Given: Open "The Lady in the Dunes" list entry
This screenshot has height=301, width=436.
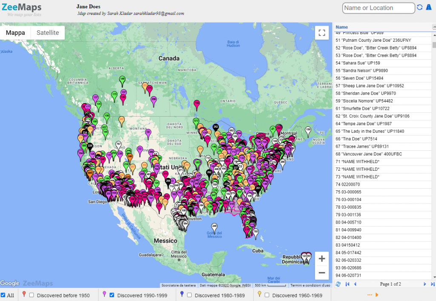Looking at the screenshot, I should [370, 131].
